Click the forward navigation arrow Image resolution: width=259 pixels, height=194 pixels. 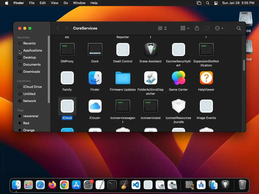(67, 28)
